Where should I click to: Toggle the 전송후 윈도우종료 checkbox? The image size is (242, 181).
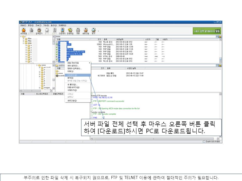(x=204, y=142)
